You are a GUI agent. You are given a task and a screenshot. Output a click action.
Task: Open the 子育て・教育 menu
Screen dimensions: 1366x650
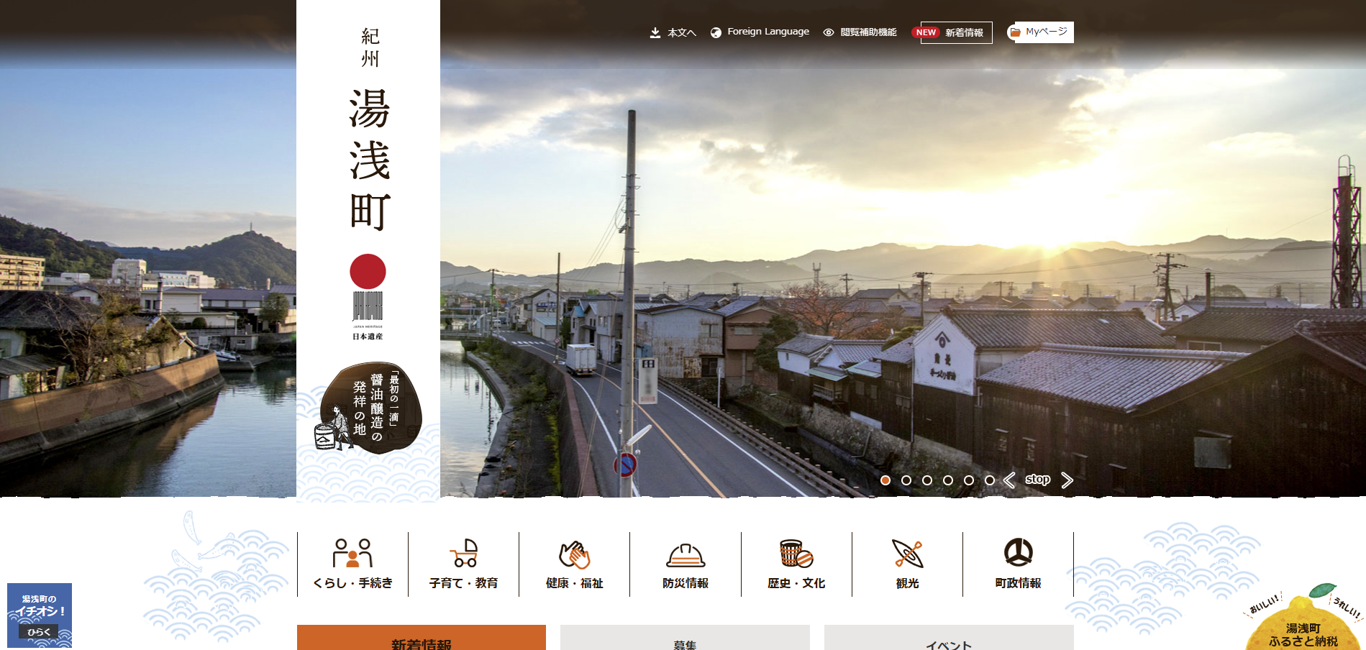point(464,564)
